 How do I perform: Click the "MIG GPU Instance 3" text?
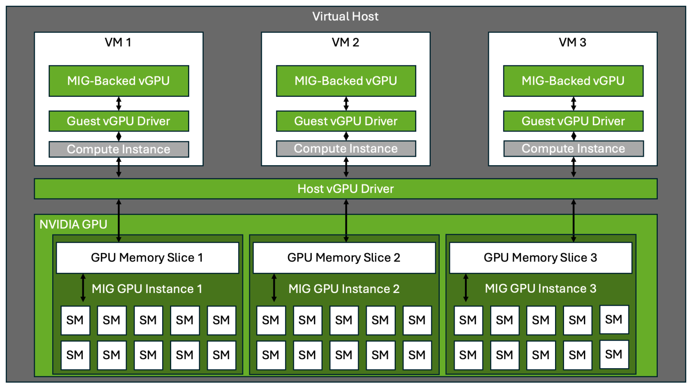point(540,289)
